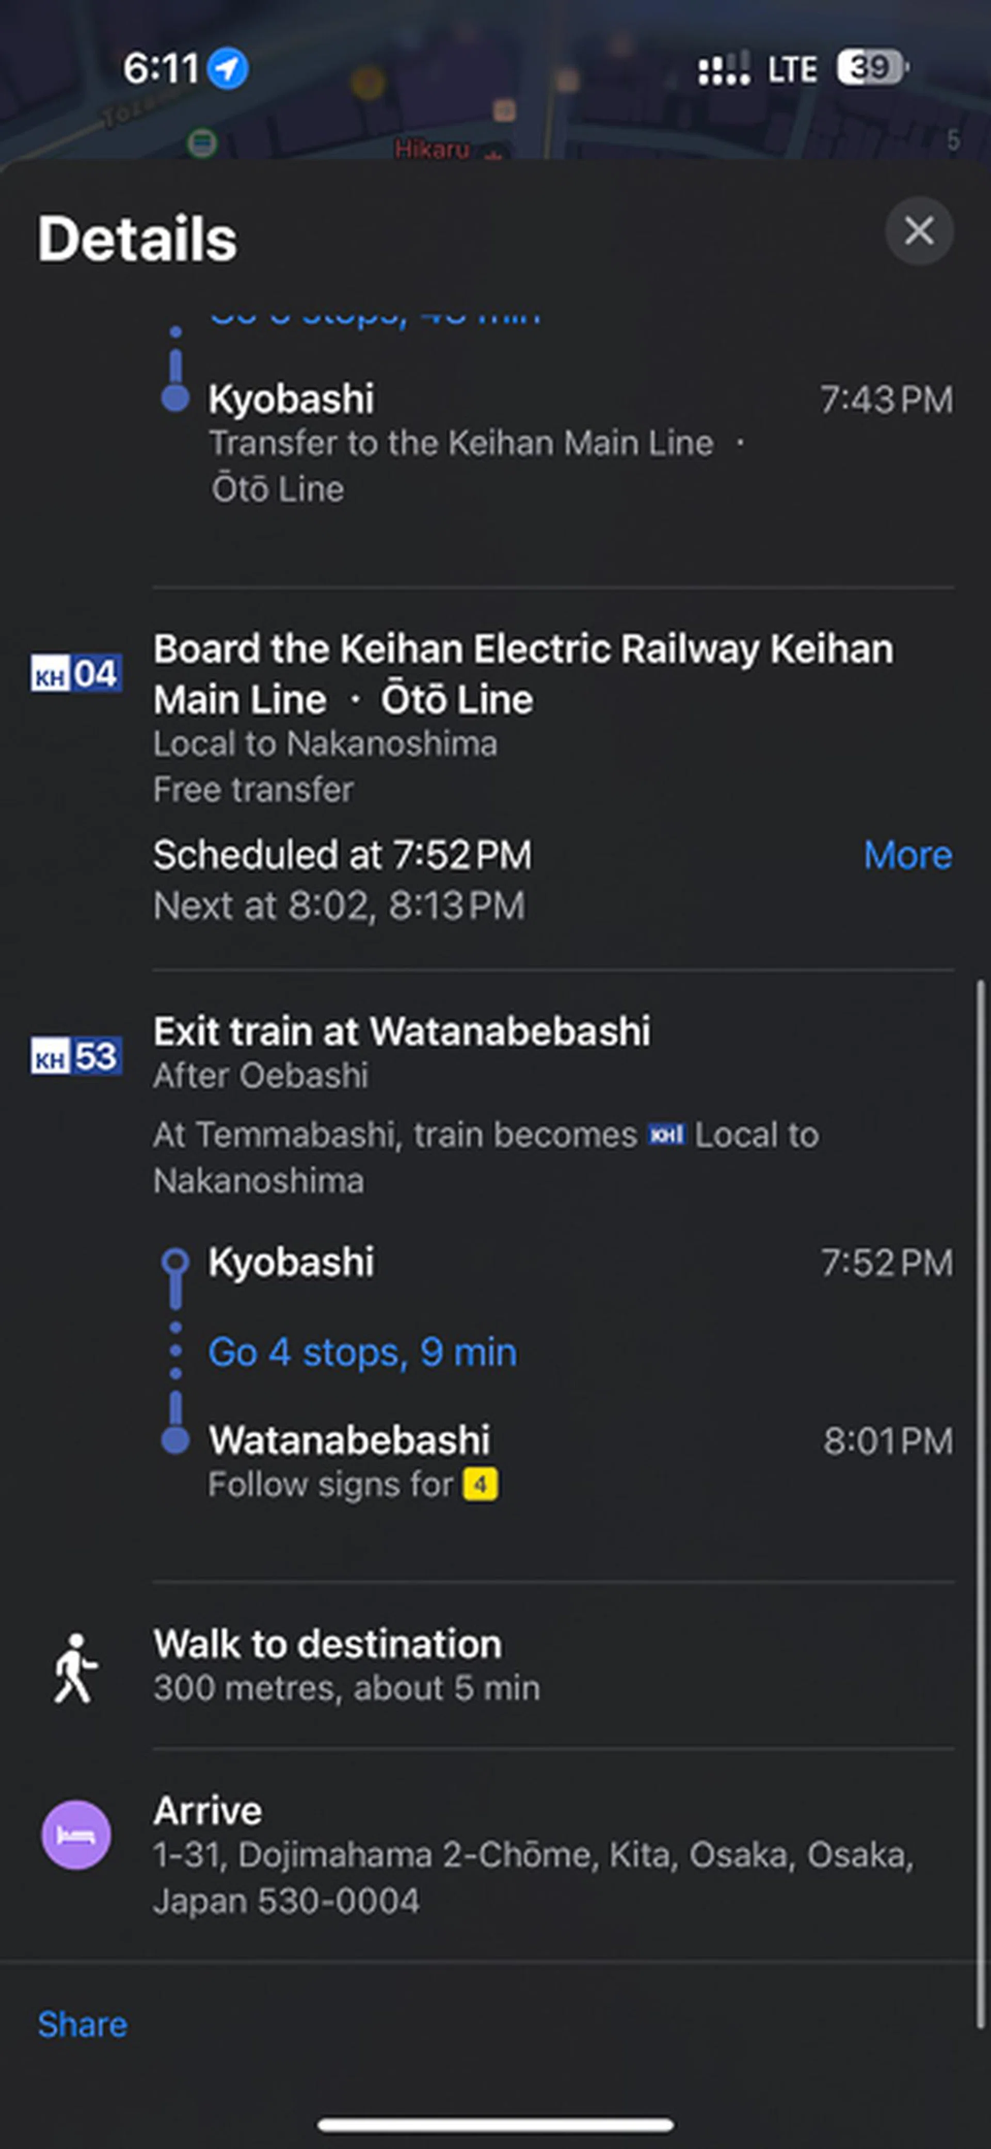Viewport: 991px width, 2149px height.
Task: Tap the KH53 Watanabebashi station badge
Action: (76, 1056)
